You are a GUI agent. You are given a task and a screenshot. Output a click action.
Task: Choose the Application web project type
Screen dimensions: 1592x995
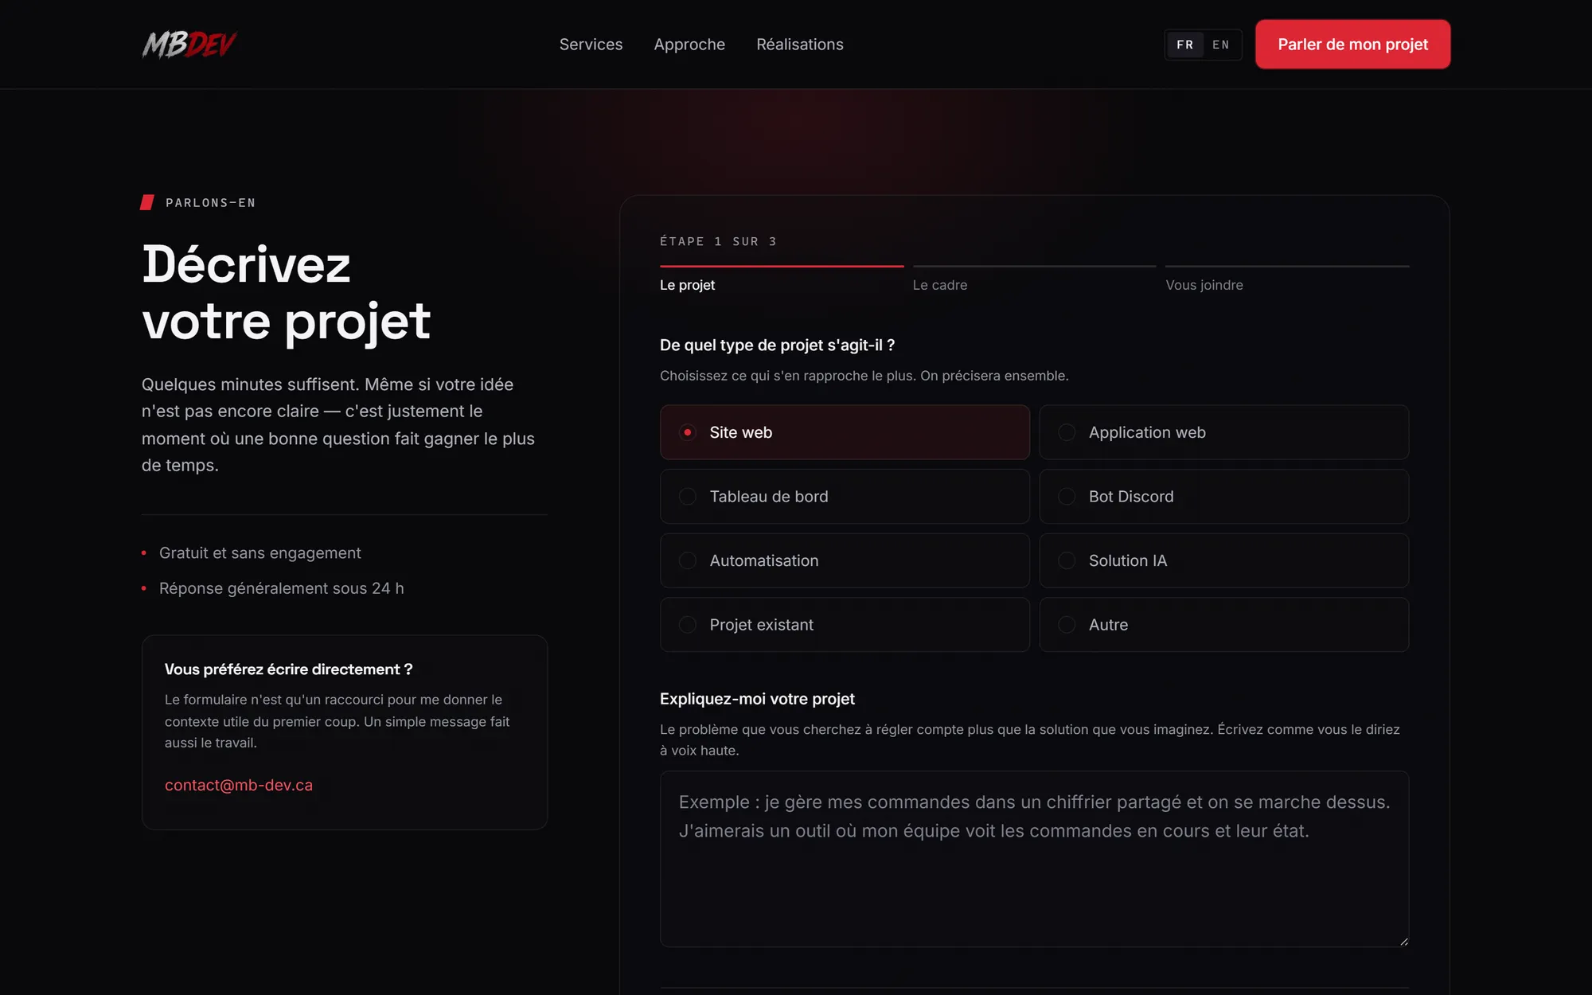1224,432
